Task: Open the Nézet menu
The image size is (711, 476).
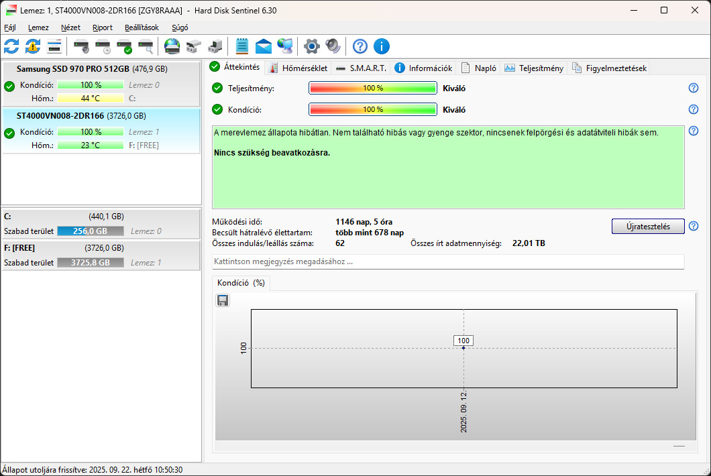Action: [x=70, y=27]
